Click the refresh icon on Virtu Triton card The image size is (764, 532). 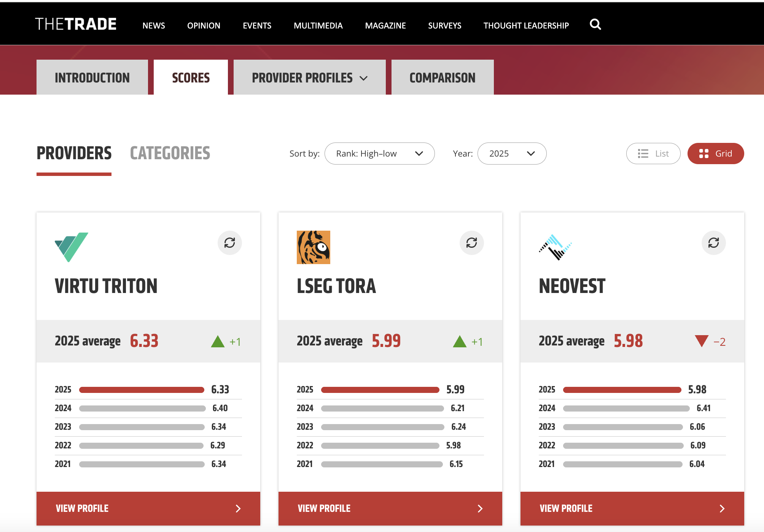pos(229,243)
